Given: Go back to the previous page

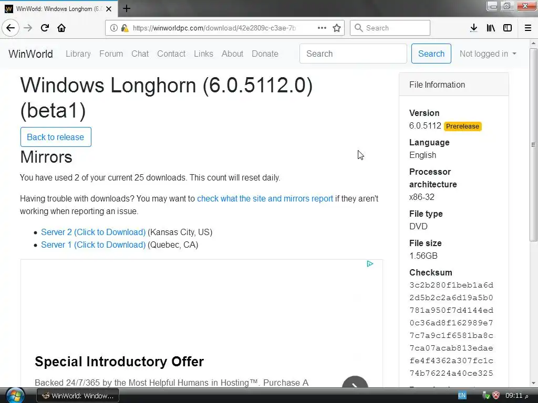Looking at the screenshot, I should (x=11, y=28).
